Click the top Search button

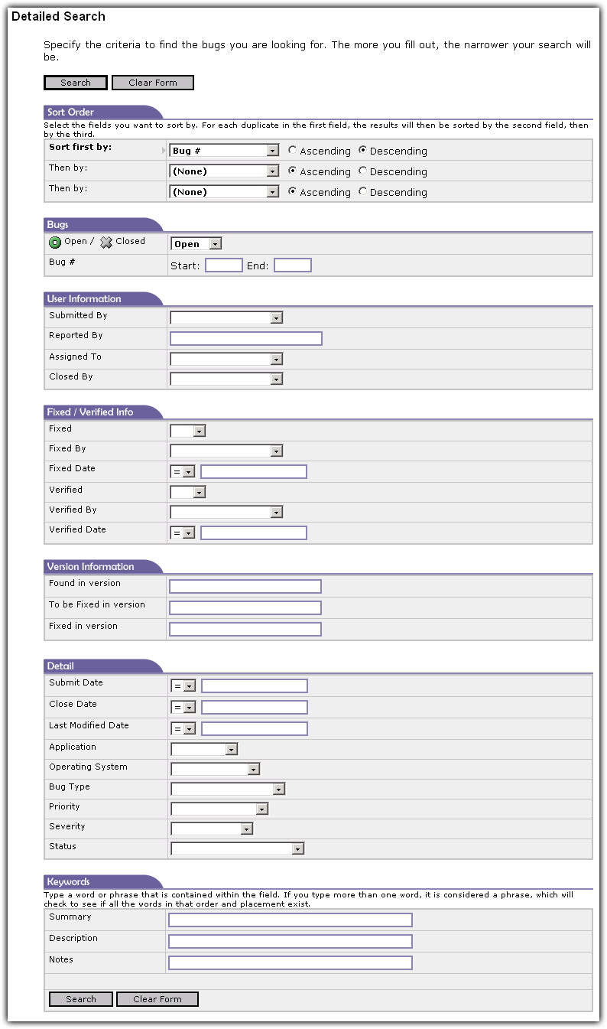point(76,83)
